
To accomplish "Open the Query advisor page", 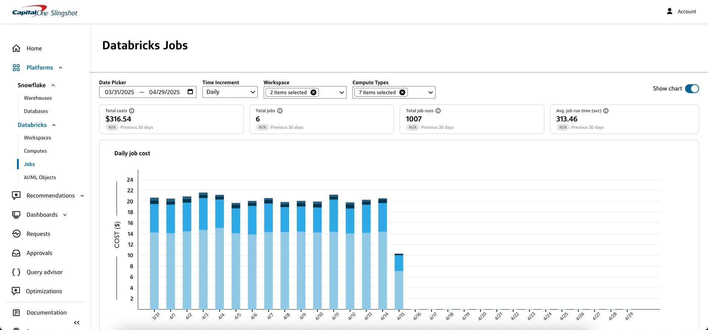I will point(45,272).
